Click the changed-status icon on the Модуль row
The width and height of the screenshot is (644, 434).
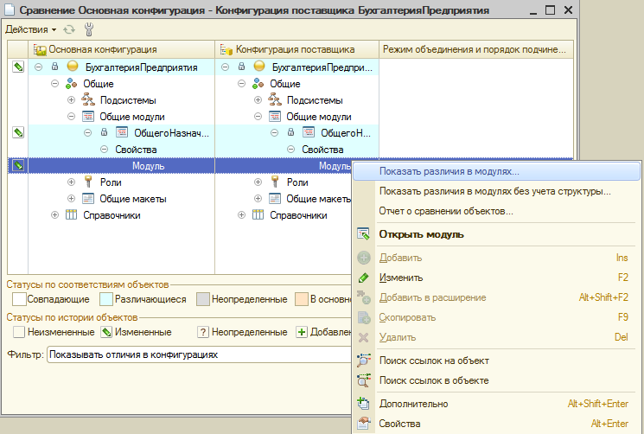pyautogui.click(x=18, y=165)
